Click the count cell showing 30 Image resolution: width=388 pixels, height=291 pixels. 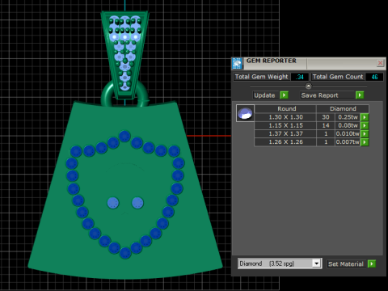click(x=326, y=117)
